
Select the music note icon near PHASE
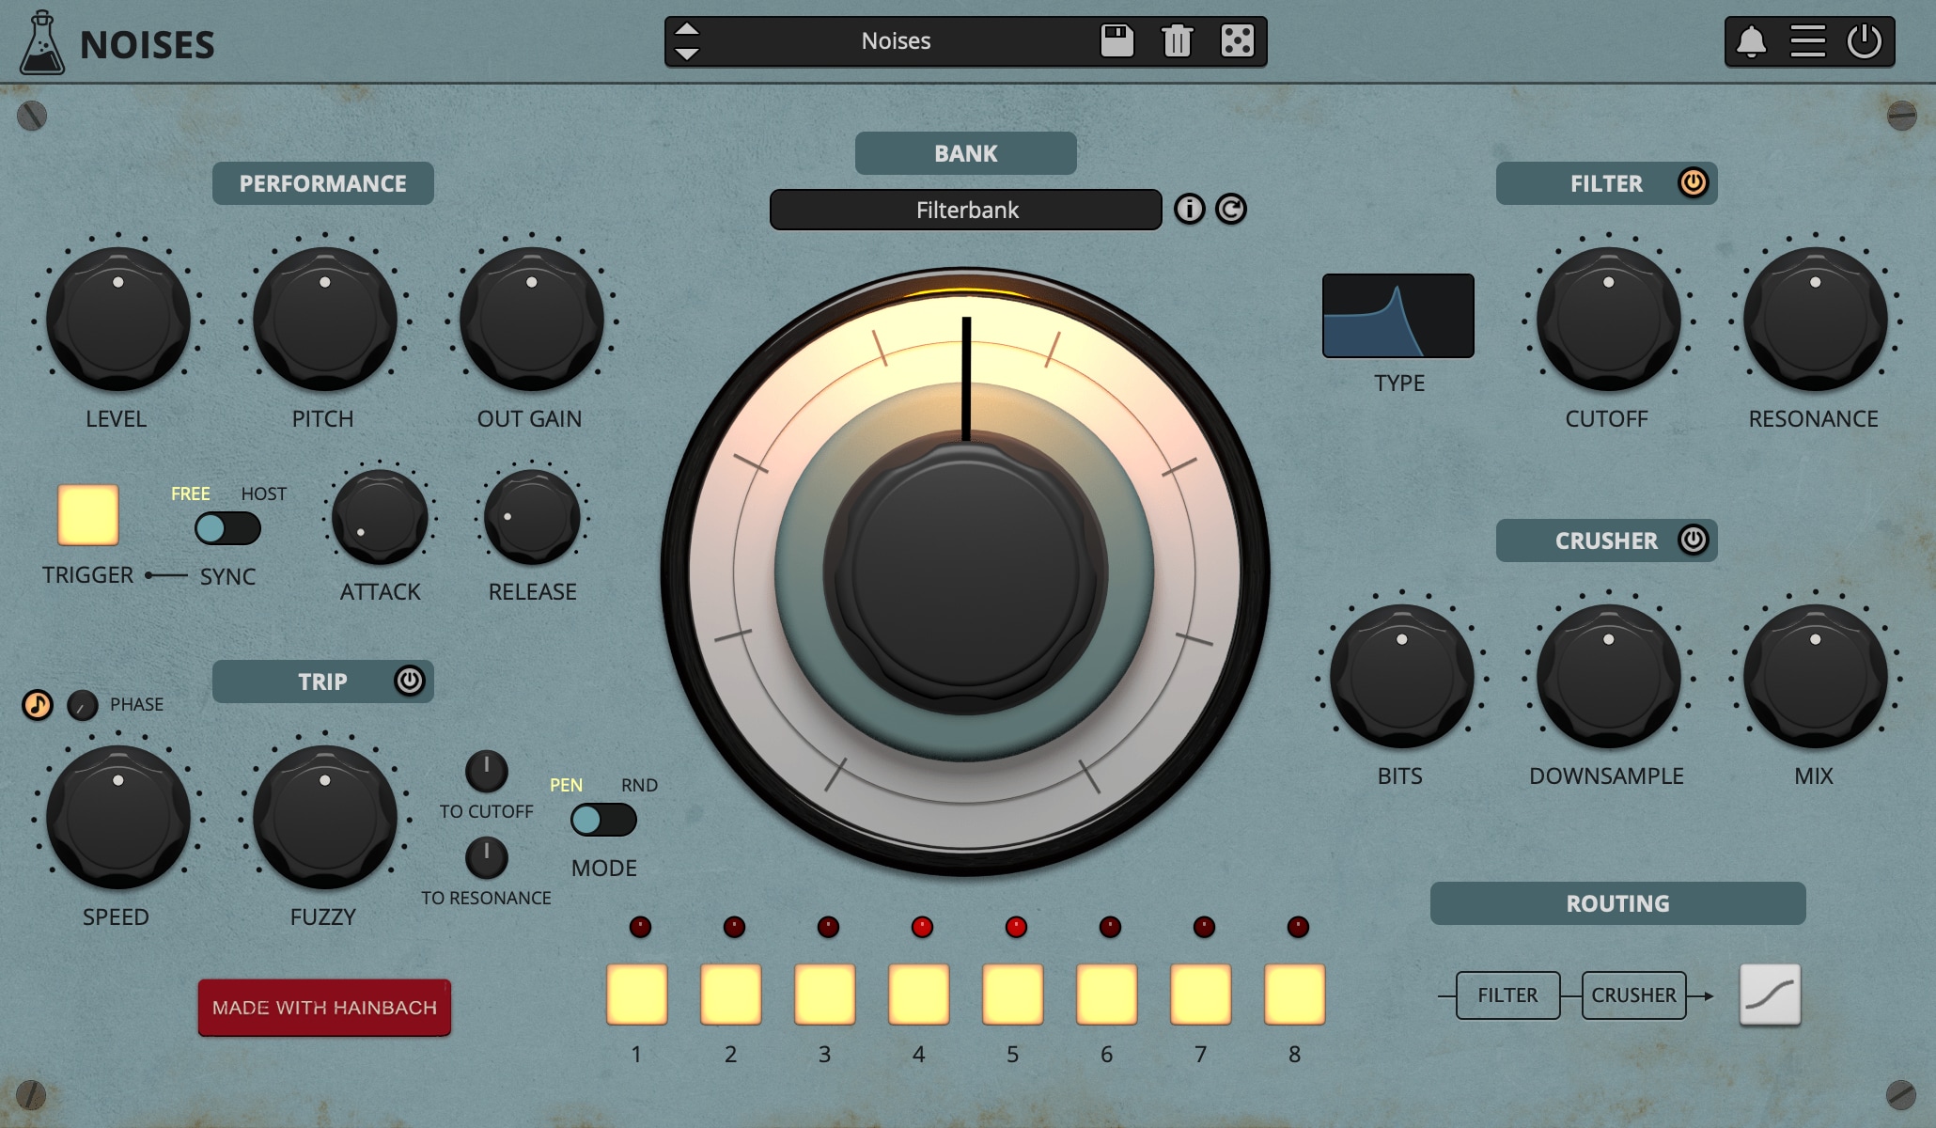(x=36, y=703)
